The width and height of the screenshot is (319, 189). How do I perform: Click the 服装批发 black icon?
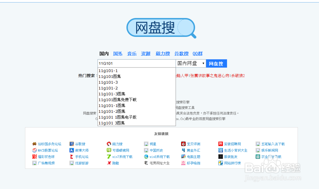(220, 157)
